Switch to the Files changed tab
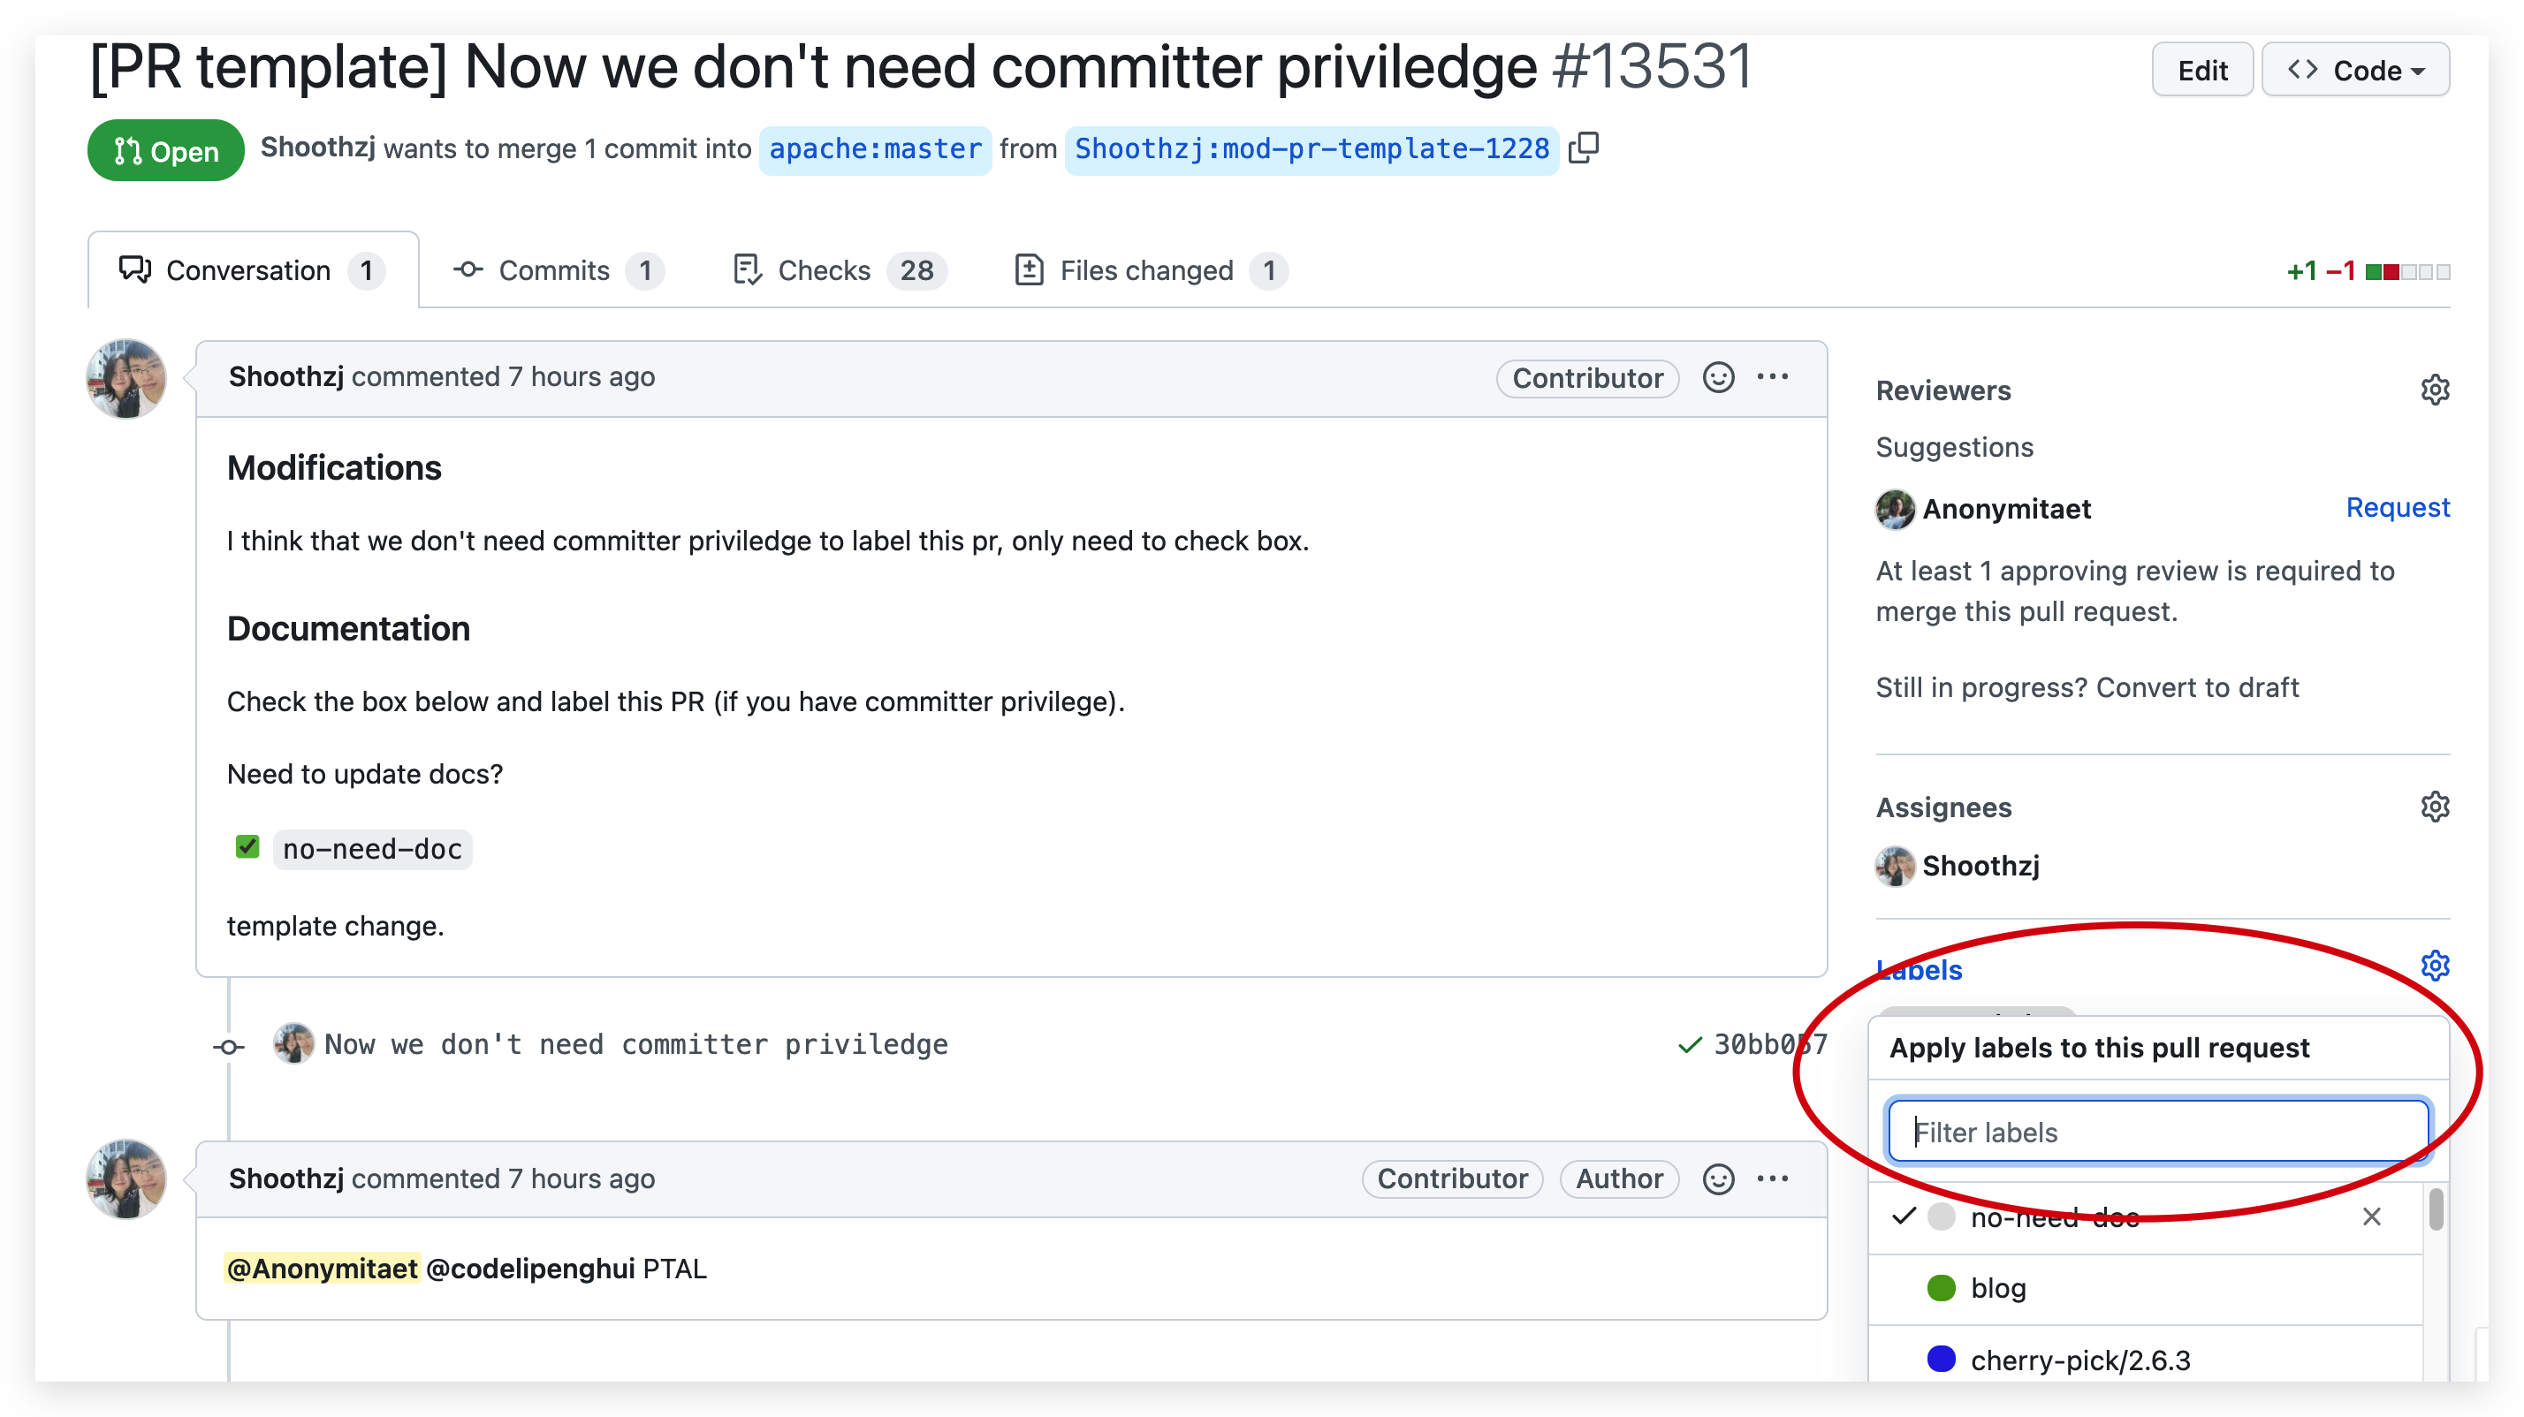The height and width of the screenshot is (1417, 2524). (x=1147, y=270)
